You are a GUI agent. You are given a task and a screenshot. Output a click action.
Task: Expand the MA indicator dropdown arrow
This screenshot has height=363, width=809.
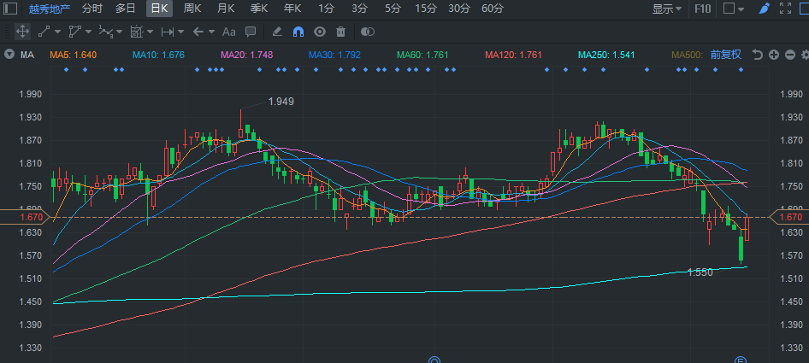(x=9, y=55)
